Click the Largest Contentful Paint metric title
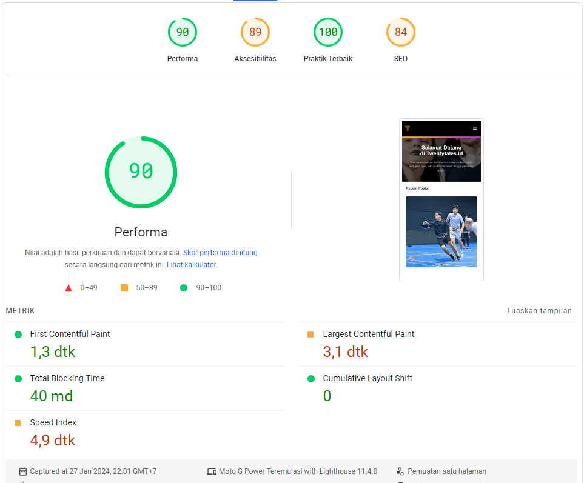Image resolution: width=584 pixels, height=483 pixels. pos(368,334)
